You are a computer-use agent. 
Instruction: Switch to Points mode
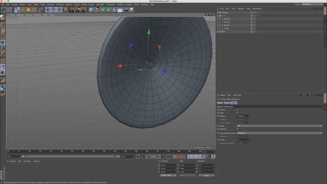click(x=3, y=42)
